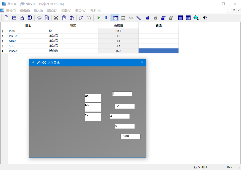241x170 pixels.
Task: Click the 浮点数 format cell
Action: (73, 51)
